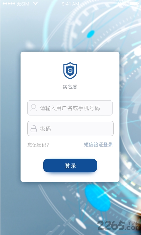The image size is (141, 235).
Task: Tap the large cyan oval in the lower background
Action: click(98, 198)
